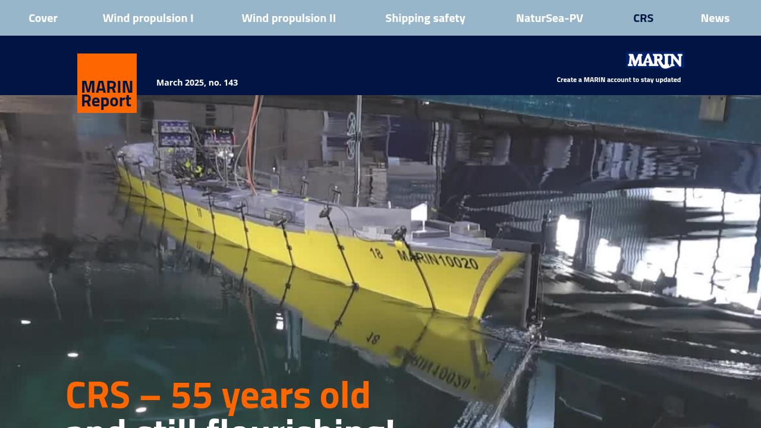Screen dimensions: 761x428
Task: Click the MARIN logo at top right
Action: coord(655,61)
